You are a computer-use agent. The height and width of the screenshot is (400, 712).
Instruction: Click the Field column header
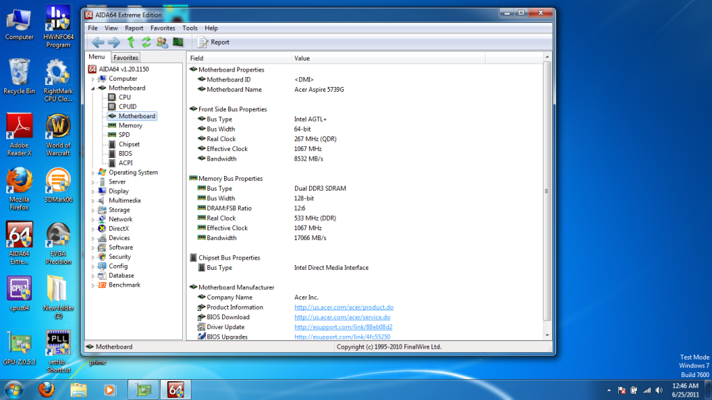coord(239,58)
